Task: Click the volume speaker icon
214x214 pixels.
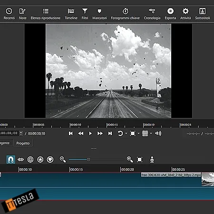Action: 158,134
